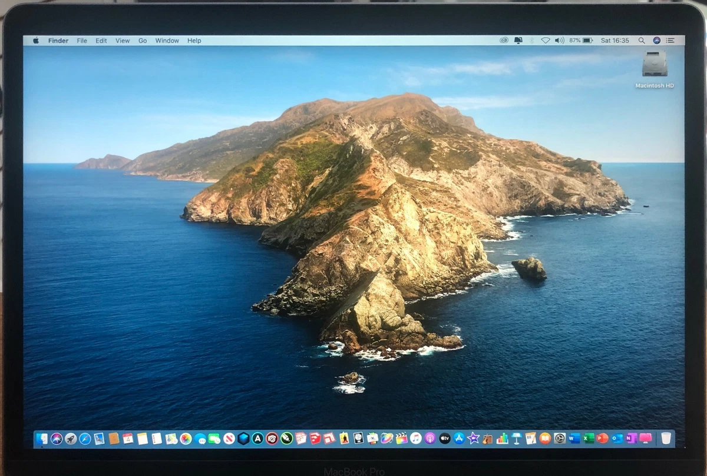Open the Books app in Dock
This screenshot has height=476, width=707.
point(545,438)
